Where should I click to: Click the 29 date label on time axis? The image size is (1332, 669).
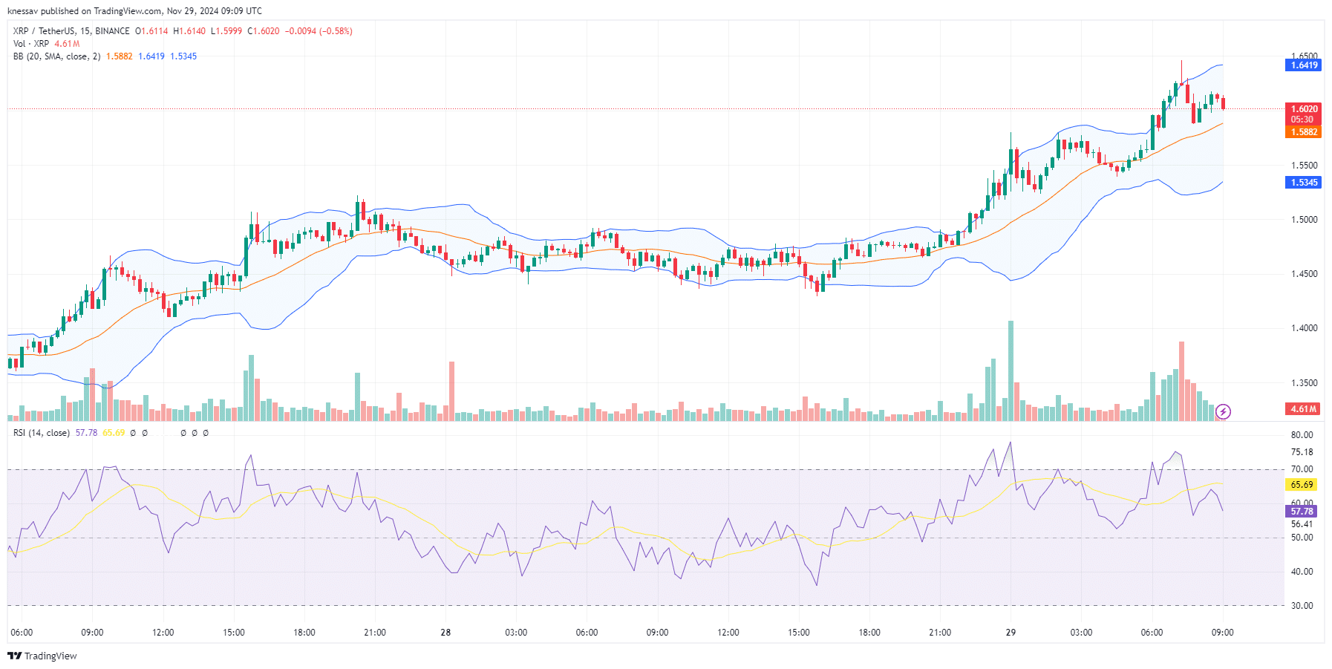point(1011,633)
